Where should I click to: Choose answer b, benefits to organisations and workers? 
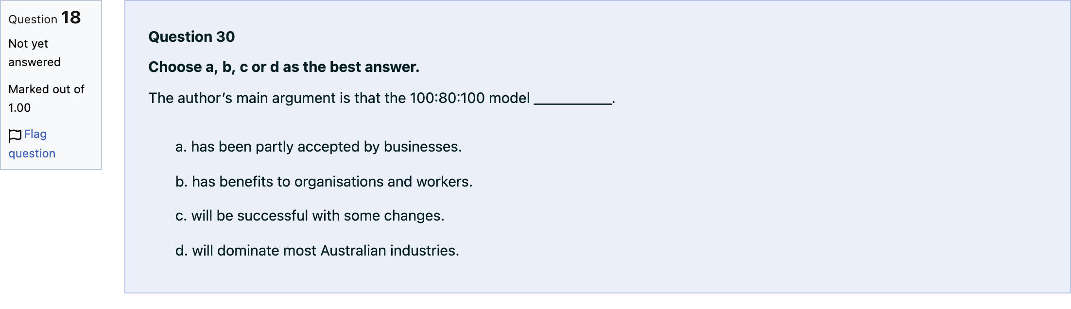pos(324,182)
